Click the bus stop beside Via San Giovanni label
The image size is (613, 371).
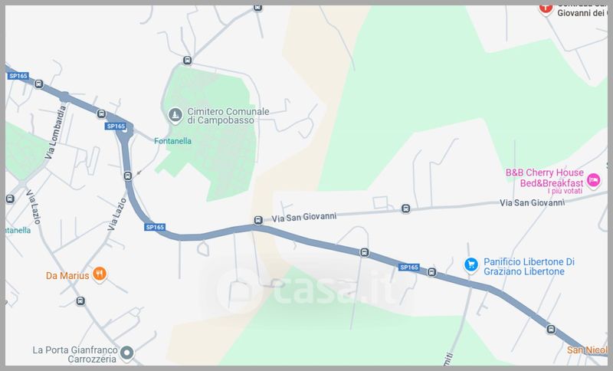[258, 220]
